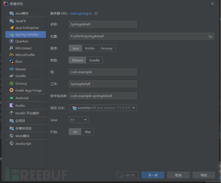Click the 取消 button
Viewport: 221px width, 183px height.
(178, 175)
